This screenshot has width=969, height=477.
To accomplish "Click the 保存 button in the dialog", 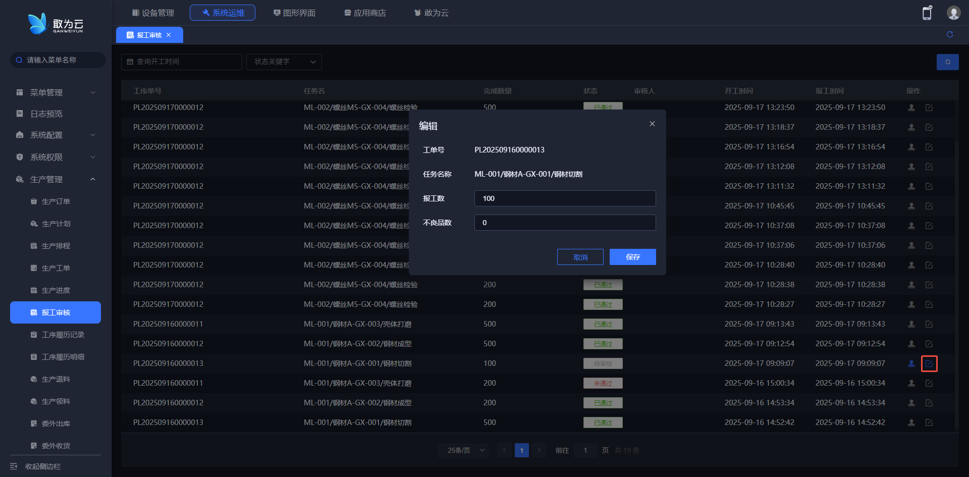I will click(x=632, y=257).
